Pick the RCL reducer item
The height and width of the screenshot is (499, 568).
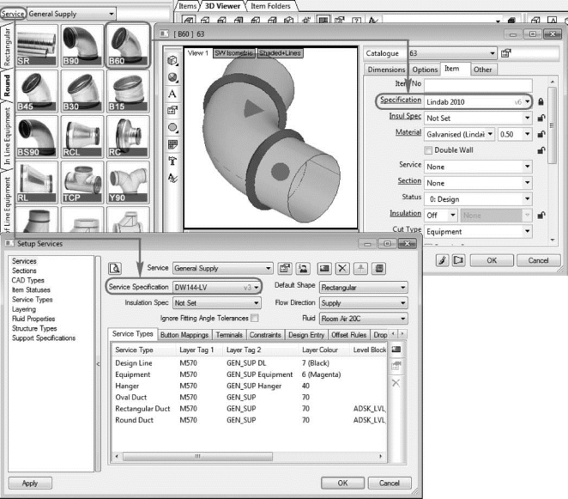[x=82, y=137]
